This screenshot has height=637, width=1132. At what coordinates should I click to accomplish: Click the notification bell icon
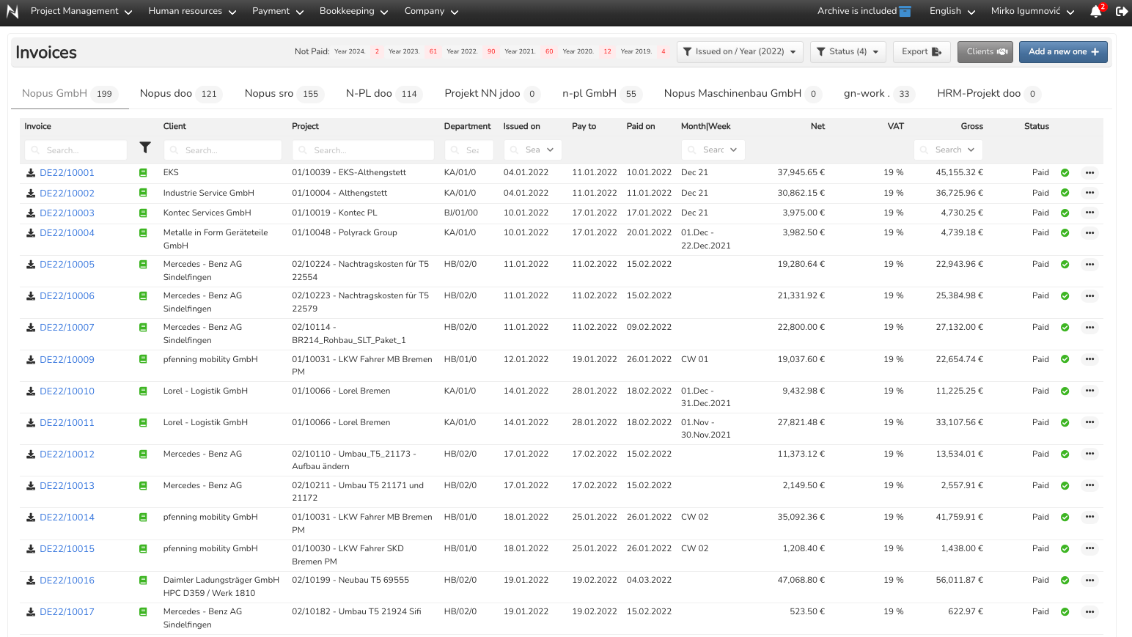tap(1095, 12)
